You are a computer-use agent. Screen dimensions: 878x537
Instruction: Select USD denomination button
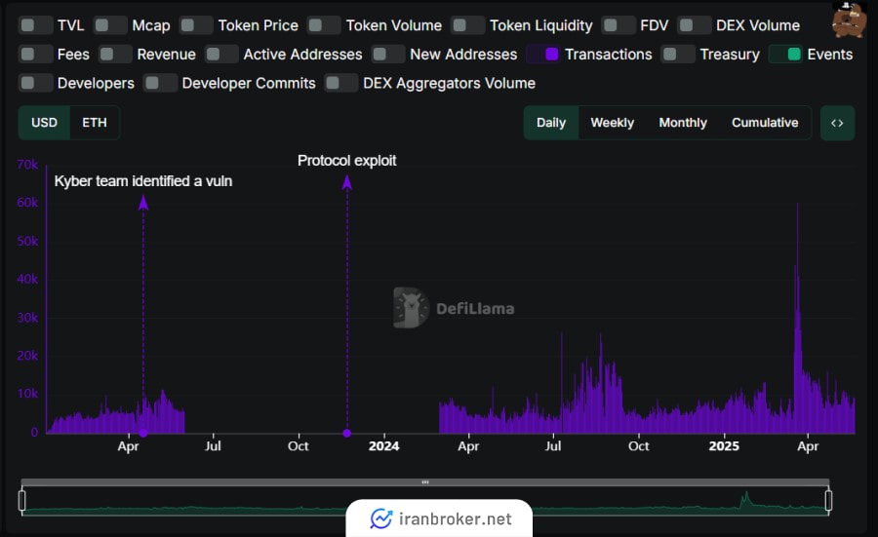point(44,123)
